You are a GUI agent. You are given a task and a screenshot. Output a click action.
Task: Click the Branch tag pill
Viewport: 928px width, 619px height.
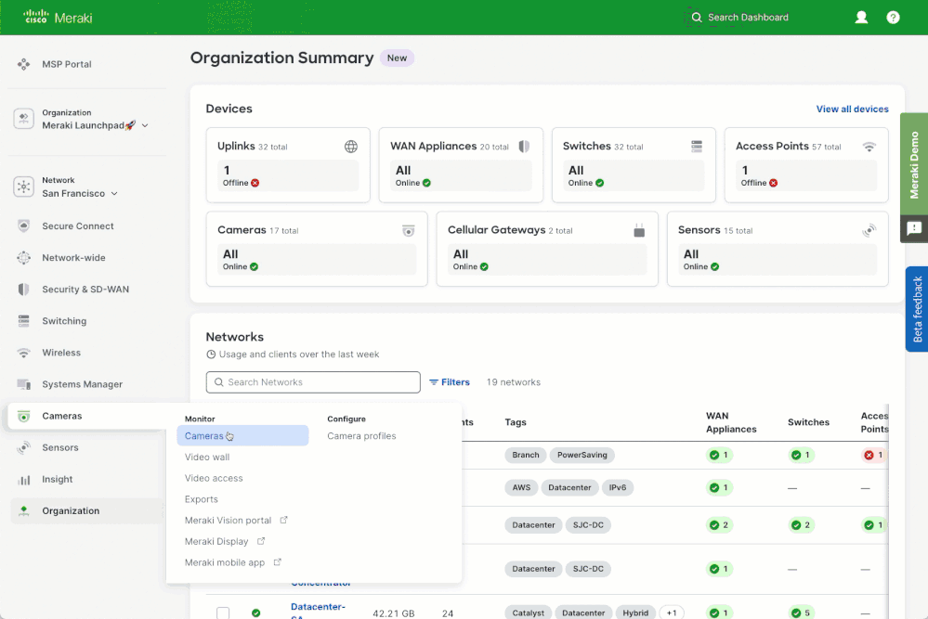click(526, 456)
